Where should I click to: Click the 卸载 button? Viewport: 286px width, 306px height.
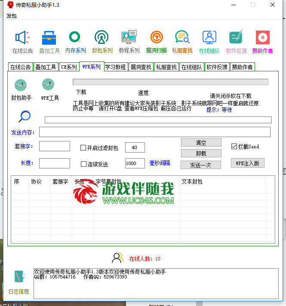(x=201, y=153)
